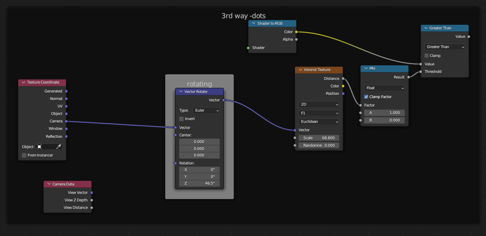This screenshot has width=486, height=236.
Task: Collapse the Voronoi Texture node
Action: coord(300,70)
